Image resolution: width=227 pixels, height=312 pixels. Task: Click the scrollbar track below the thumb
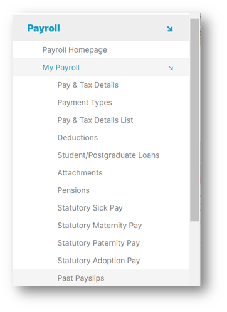tap(194, 253)
